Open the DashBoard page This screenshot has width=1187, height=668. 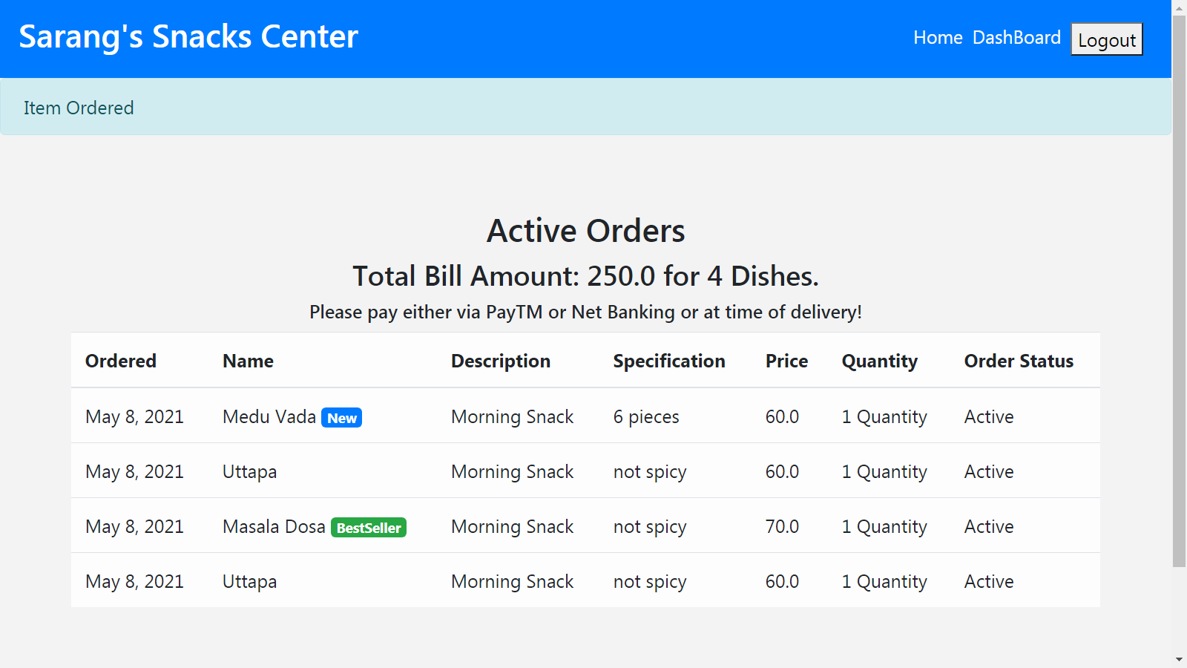pyautogui.click(x=1017, y=37)
